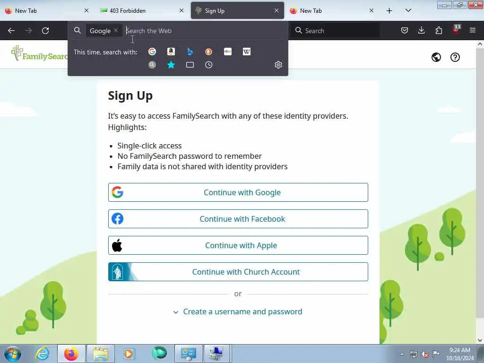This screenshot has width=484, height=363.
Task: Open the language globe icon
Action: 436,57
